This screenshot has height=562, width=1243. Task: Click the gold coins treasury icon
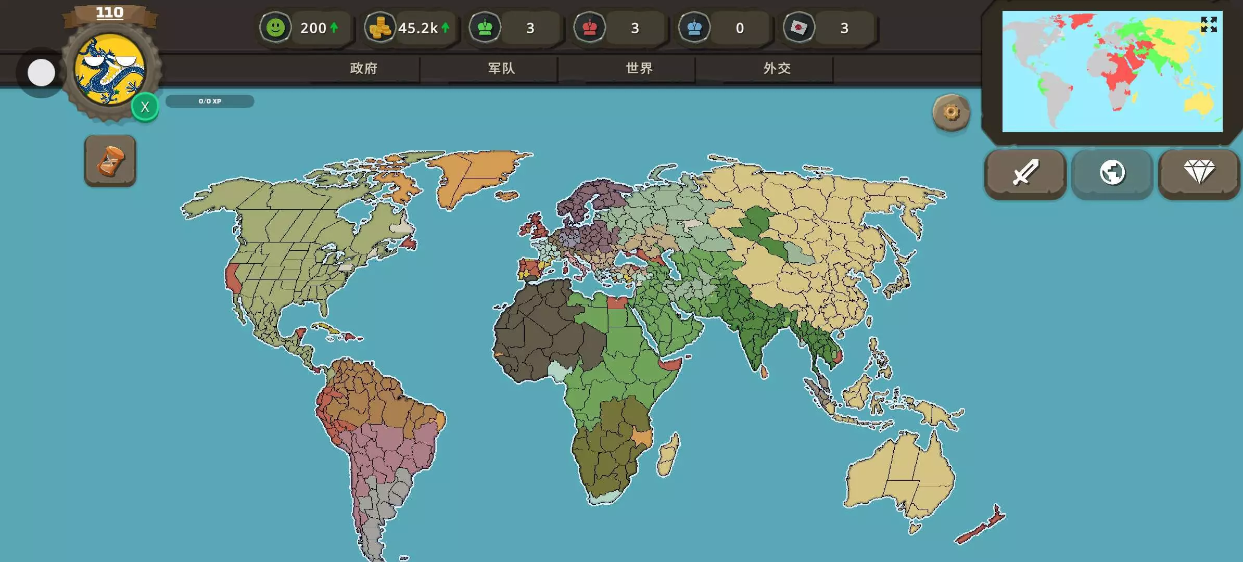tap(379, 28)
